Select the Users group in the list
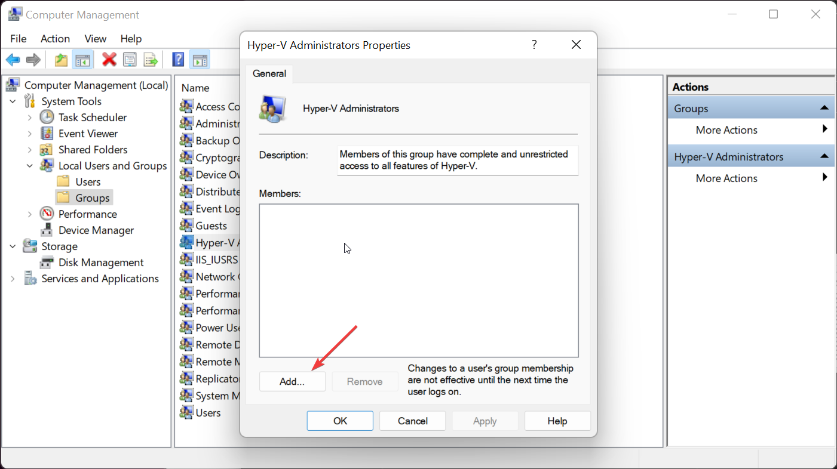This screenshot has height=469, width=837. tap(208, 412)
